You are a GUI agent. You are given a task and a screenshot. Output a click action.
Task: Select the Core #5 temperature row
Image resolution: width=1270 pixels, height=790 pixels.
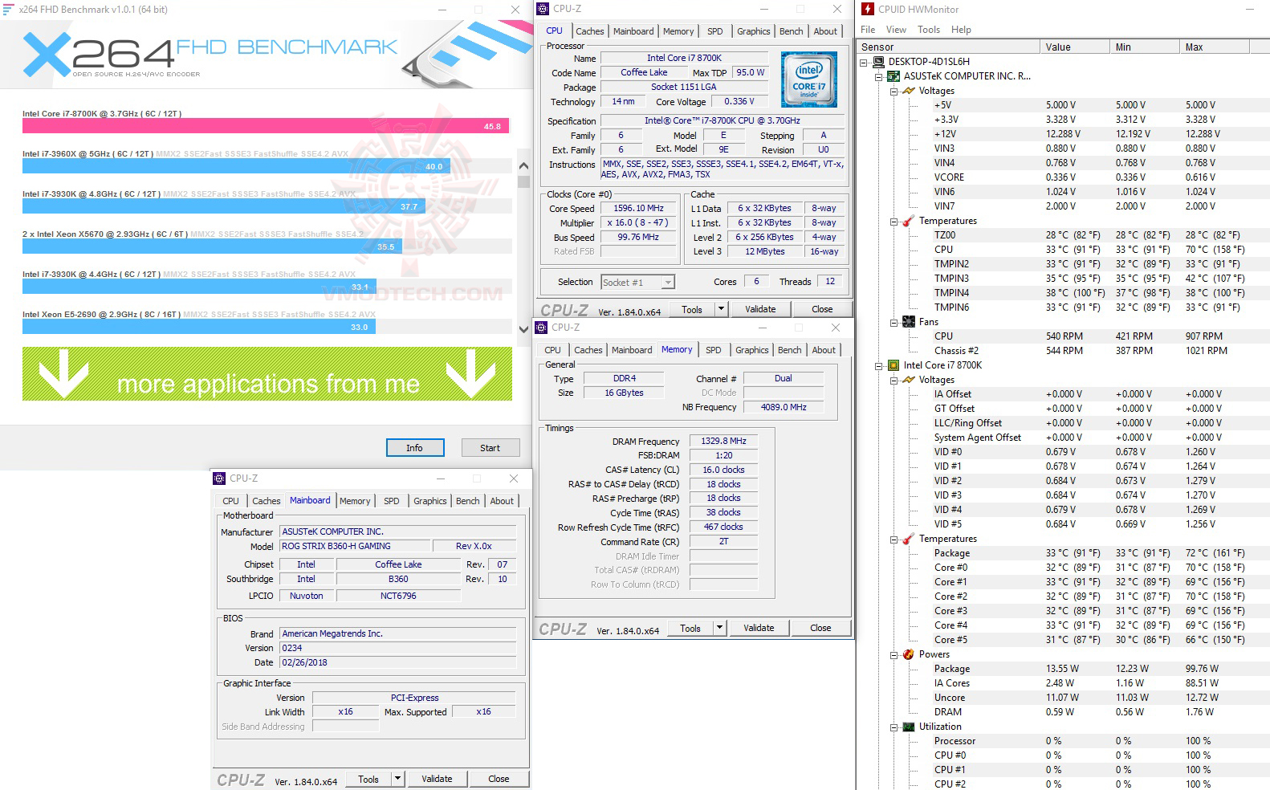pyautogui.click(x=1064, y=640)
